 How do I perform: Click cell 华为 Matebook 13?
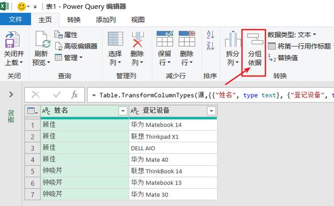point(173,183)
